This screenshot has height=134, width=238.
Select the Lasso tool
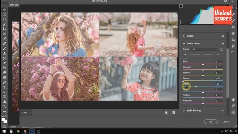point(4,19)
